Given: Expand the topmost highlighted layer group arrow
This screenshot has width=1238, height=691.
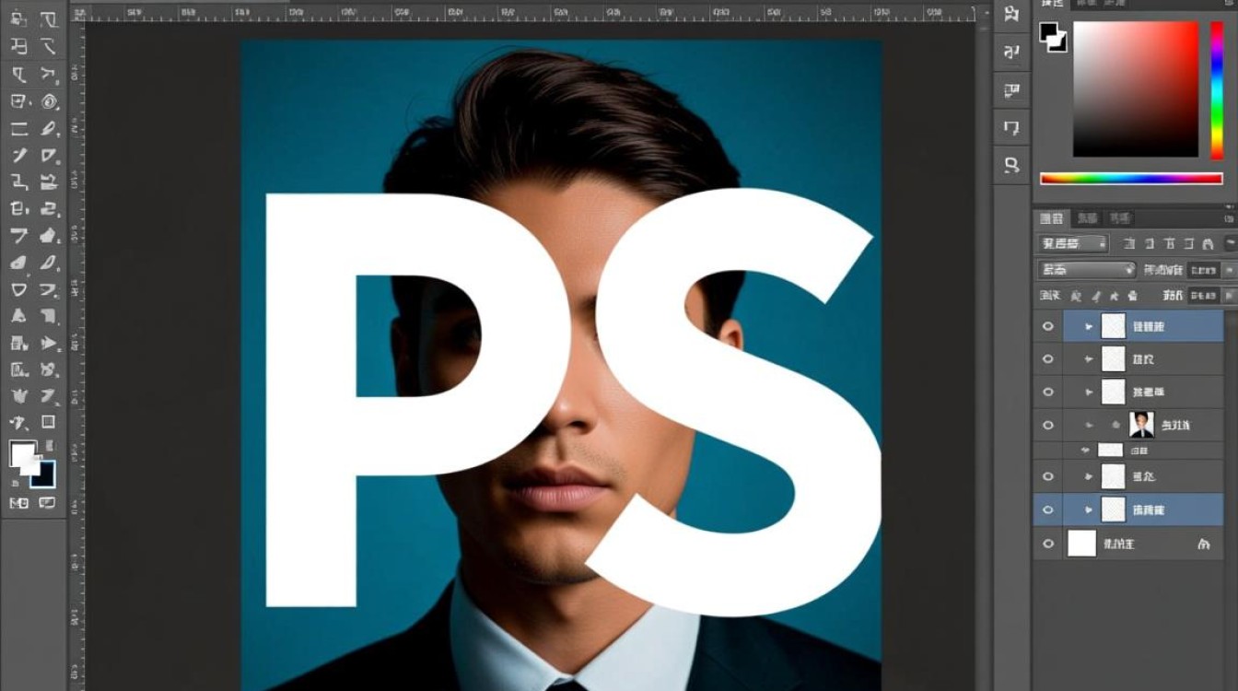Looking at the screenshot, I should pos(1089,326).
